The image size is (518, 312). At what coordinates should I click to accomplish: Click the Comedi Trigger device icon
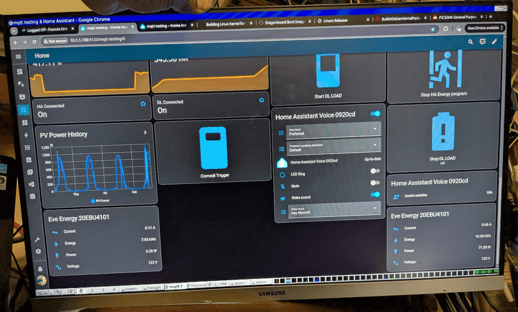[x=214, y=148]
